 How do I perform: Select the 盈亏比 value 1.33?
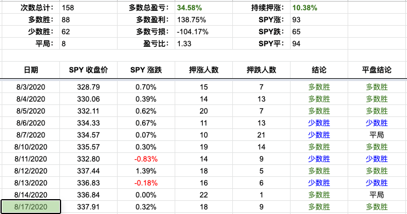tap(184, 43)
